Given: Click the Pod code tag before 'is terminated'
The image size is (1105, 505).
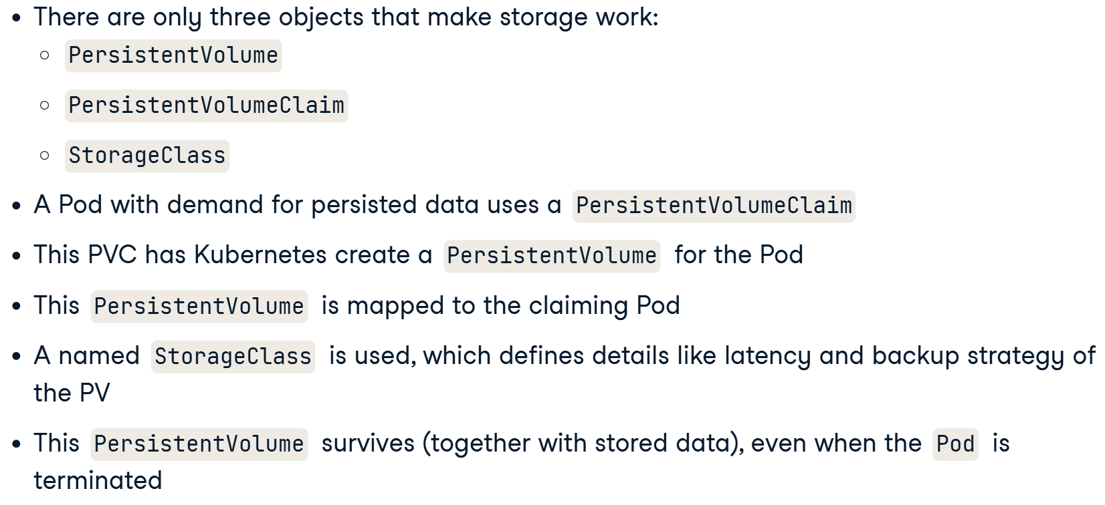Looking at the screenshot, I should [956, 444].
